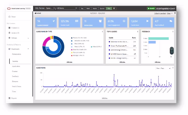
Task: Open the View - Days dropdown
Action: tap(163, 68)
